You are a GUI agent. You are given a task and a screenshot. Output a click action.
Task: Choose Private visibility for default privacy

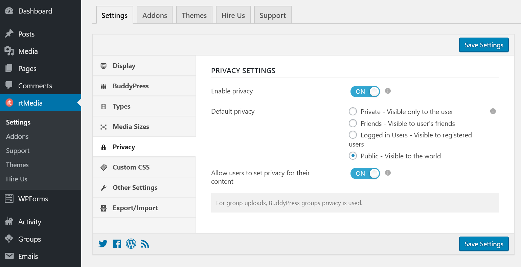(353, 111)
